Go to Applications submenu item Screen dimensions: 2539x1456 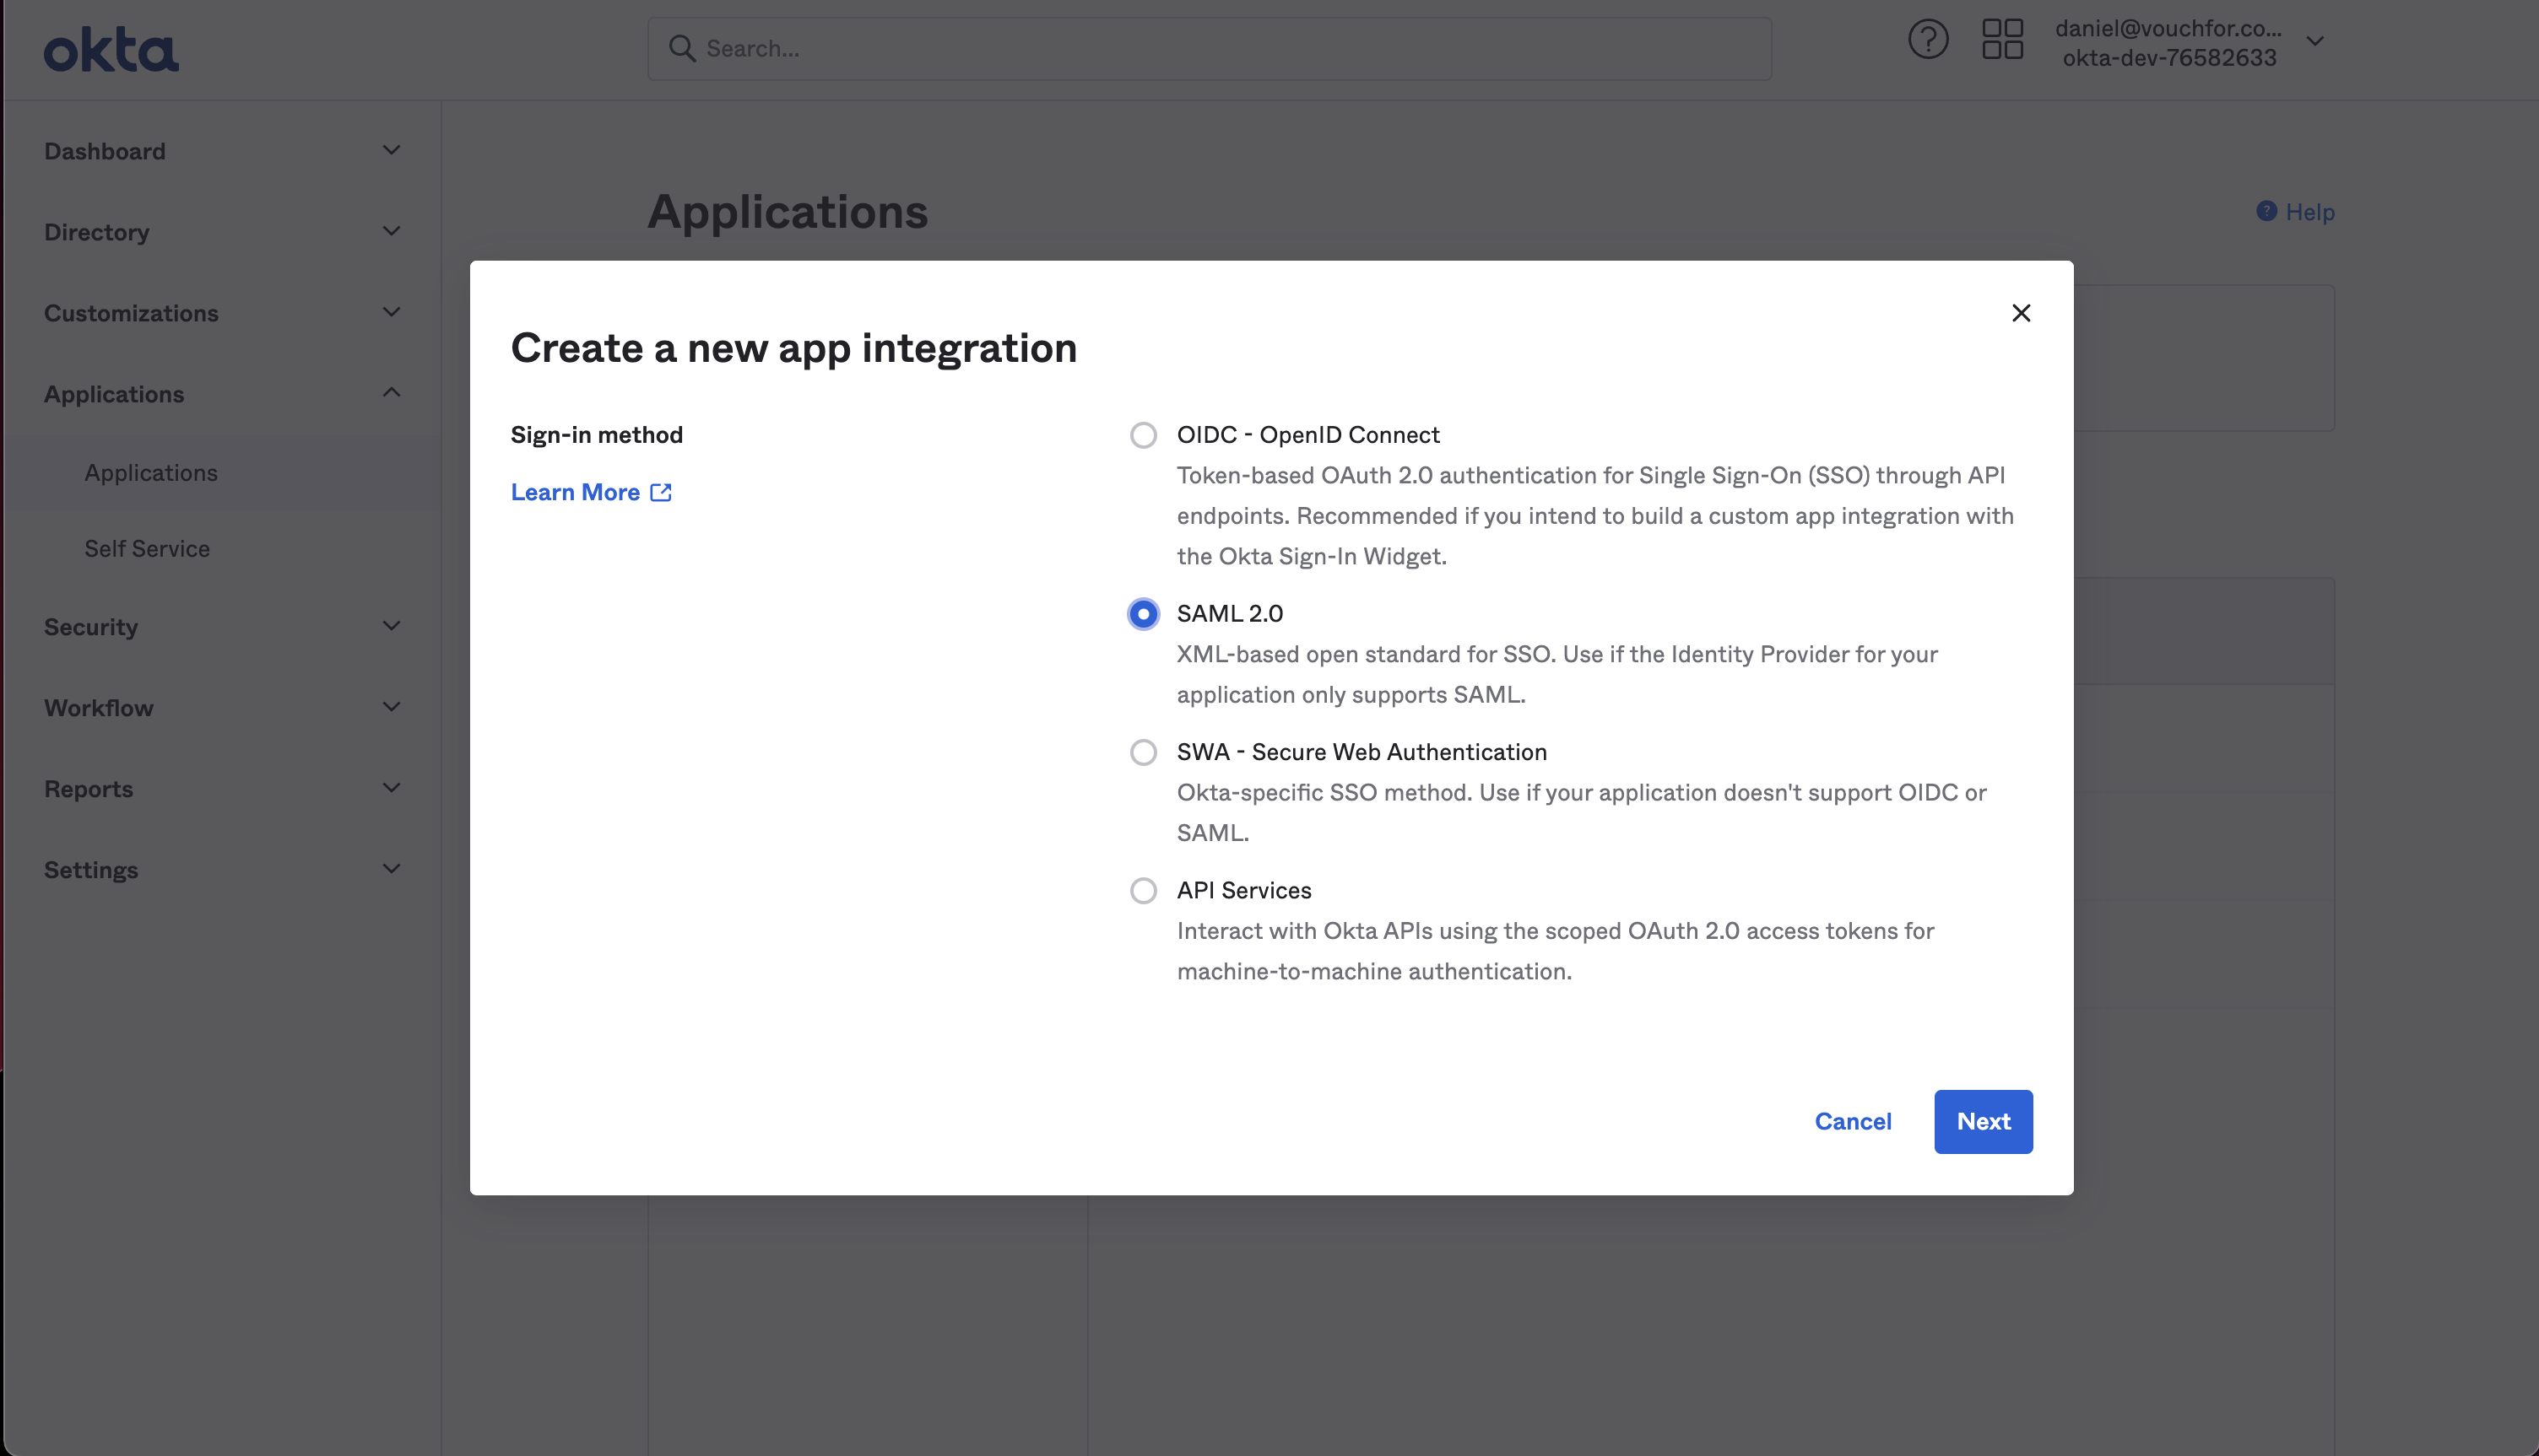pyautogui.click(x=151, y=472)
